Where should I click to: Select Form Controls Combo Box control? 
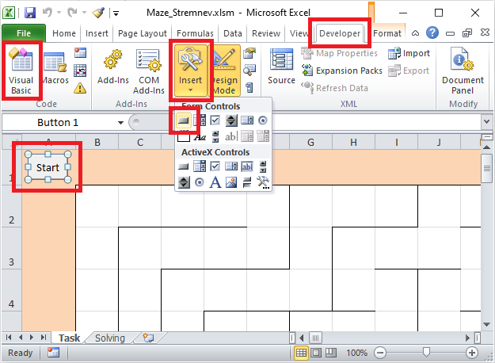(200, 120)
